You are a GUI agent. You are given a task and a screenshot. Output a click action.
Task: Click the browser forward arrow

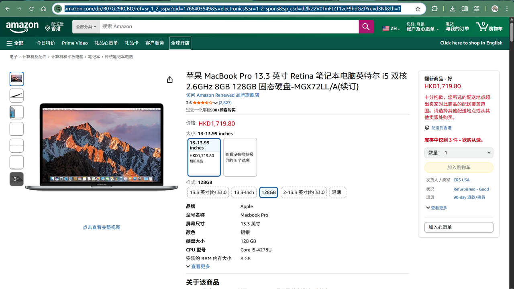19,8
